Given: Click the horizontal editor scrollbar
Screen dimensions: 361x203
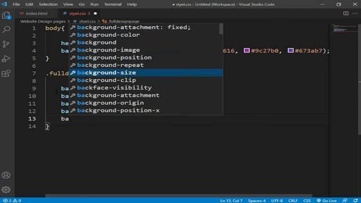Looking at the screenshot, I should (x=178, y=196).
